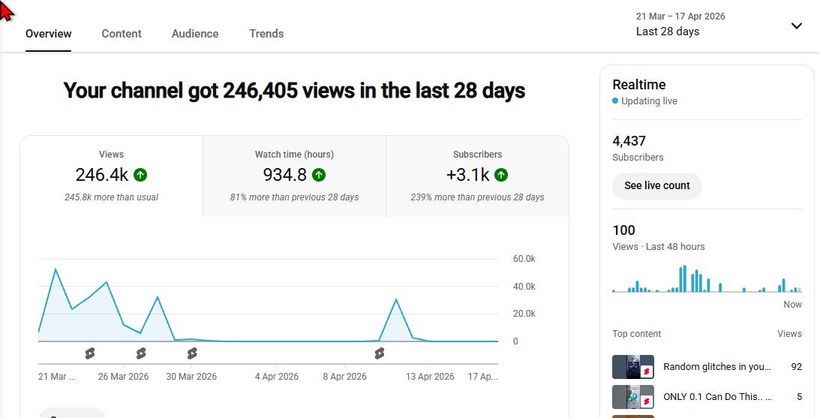Click green up arrow beside 934.8 watch time
The width and height of the screenshot is (820, 418).
pos(319,175)
